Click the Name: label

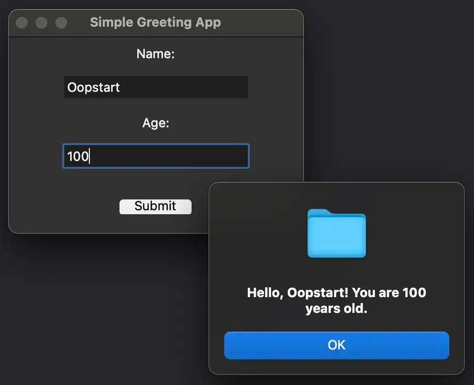click(x=156, y=53)
